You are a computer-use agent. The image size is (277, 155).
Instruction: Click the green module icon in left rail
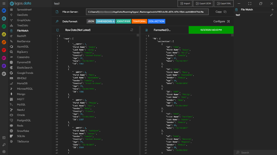click(4, 26)
